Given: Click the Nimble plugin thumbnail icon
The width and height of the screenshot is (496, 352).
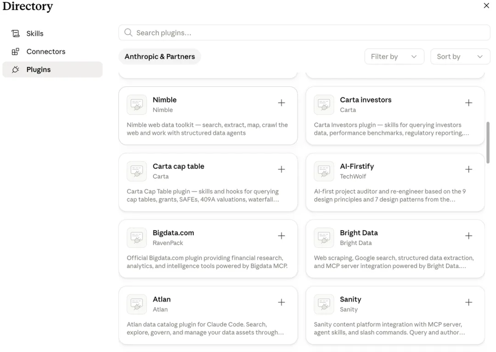Looking at the screenshot, I should (x=137, y=104).
